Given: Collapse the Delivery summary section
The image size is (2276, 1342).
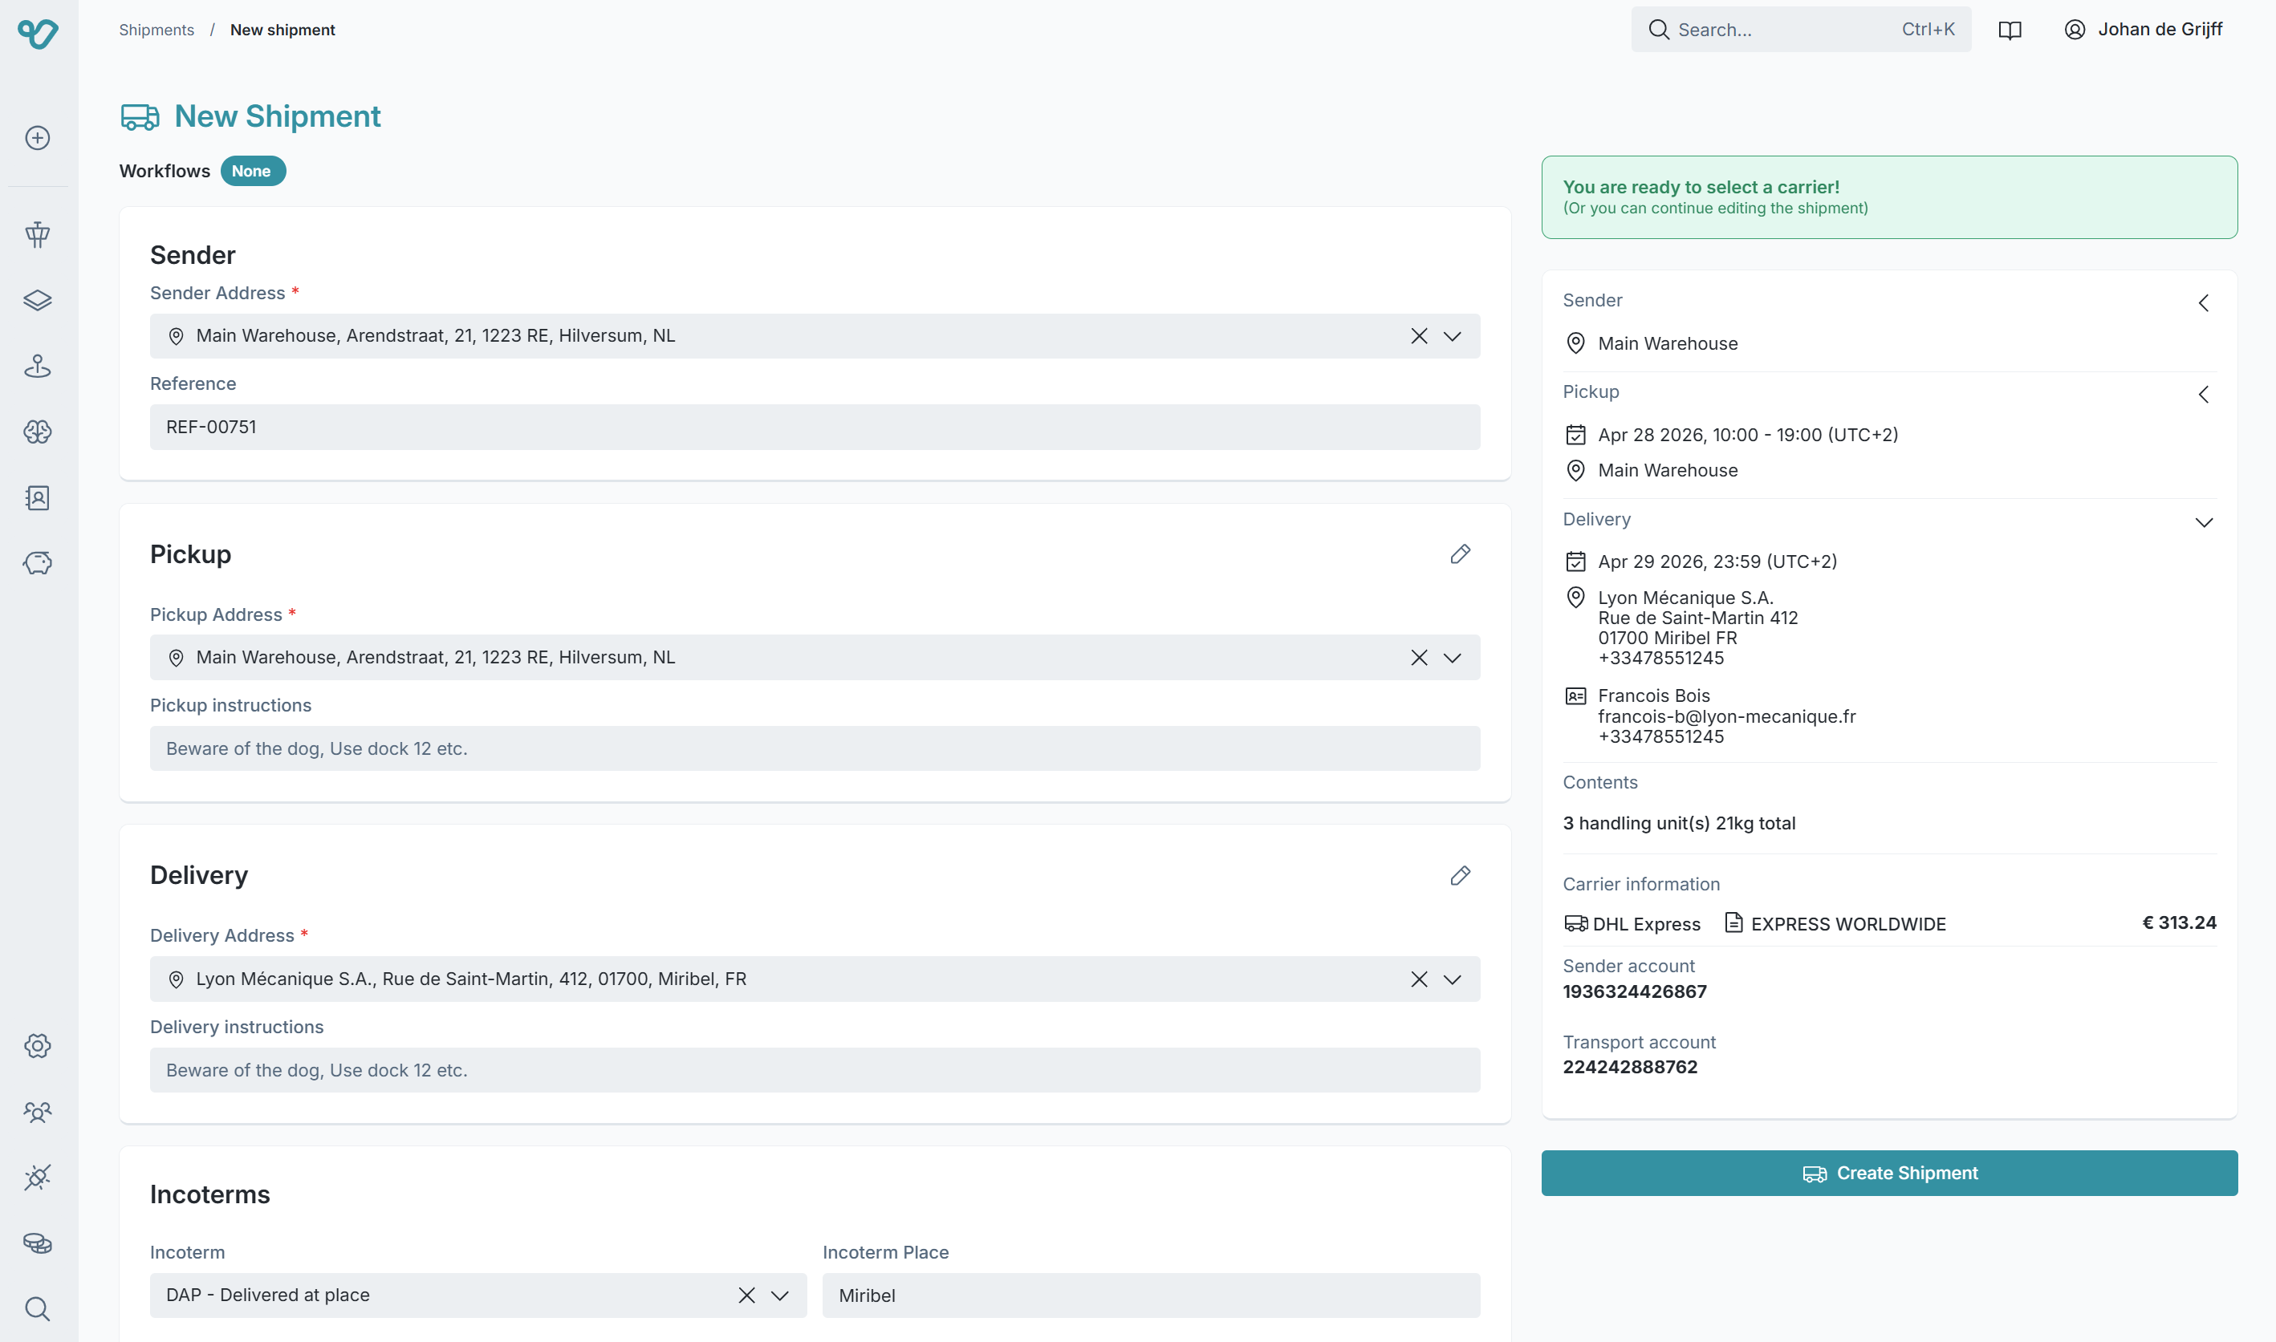Looking at the screenshot, I should (x=2204, y=521).
